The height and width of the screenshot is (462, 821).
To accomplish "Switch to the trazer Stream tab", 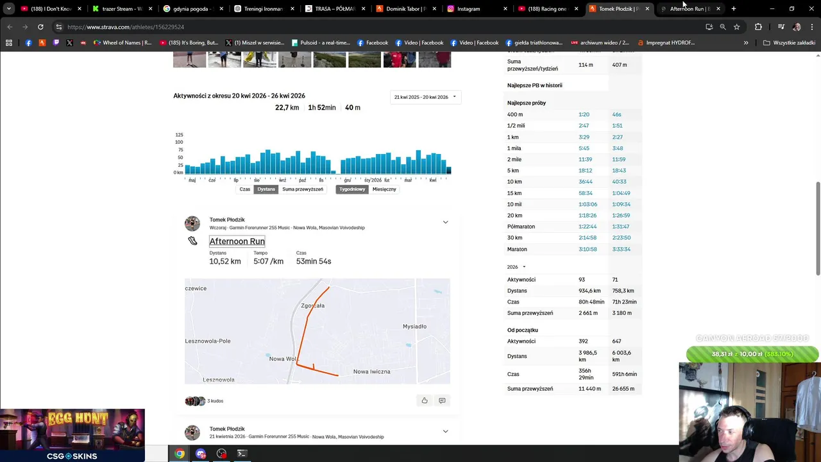I will click(x=122, y=9).
